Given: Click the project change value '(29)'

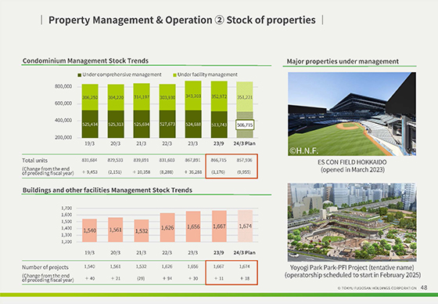Looking at the screenshot, I should (141, 278).
